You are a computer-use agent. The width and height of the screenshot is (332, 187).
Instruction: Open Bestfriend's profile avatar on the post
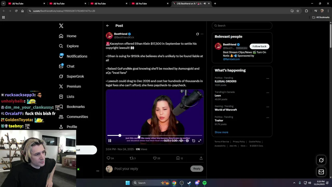pos(109,36)
